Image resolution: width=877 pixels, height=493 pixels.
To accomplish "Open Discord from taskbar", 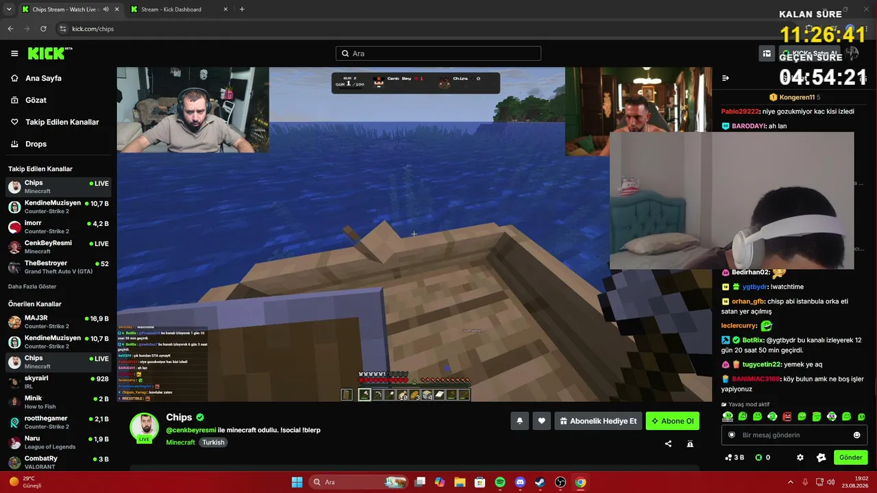I will [520, 482].
